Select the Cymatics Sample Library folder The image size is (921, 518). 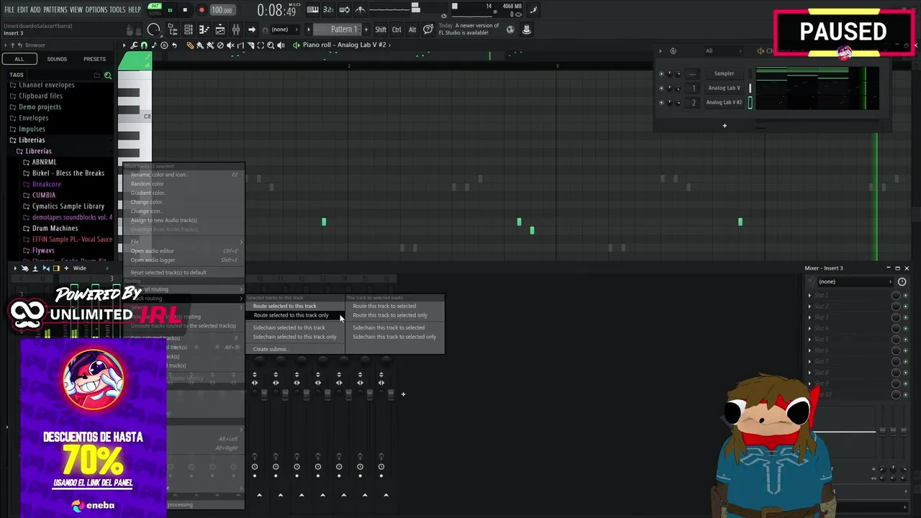click(x=68, y=206)
